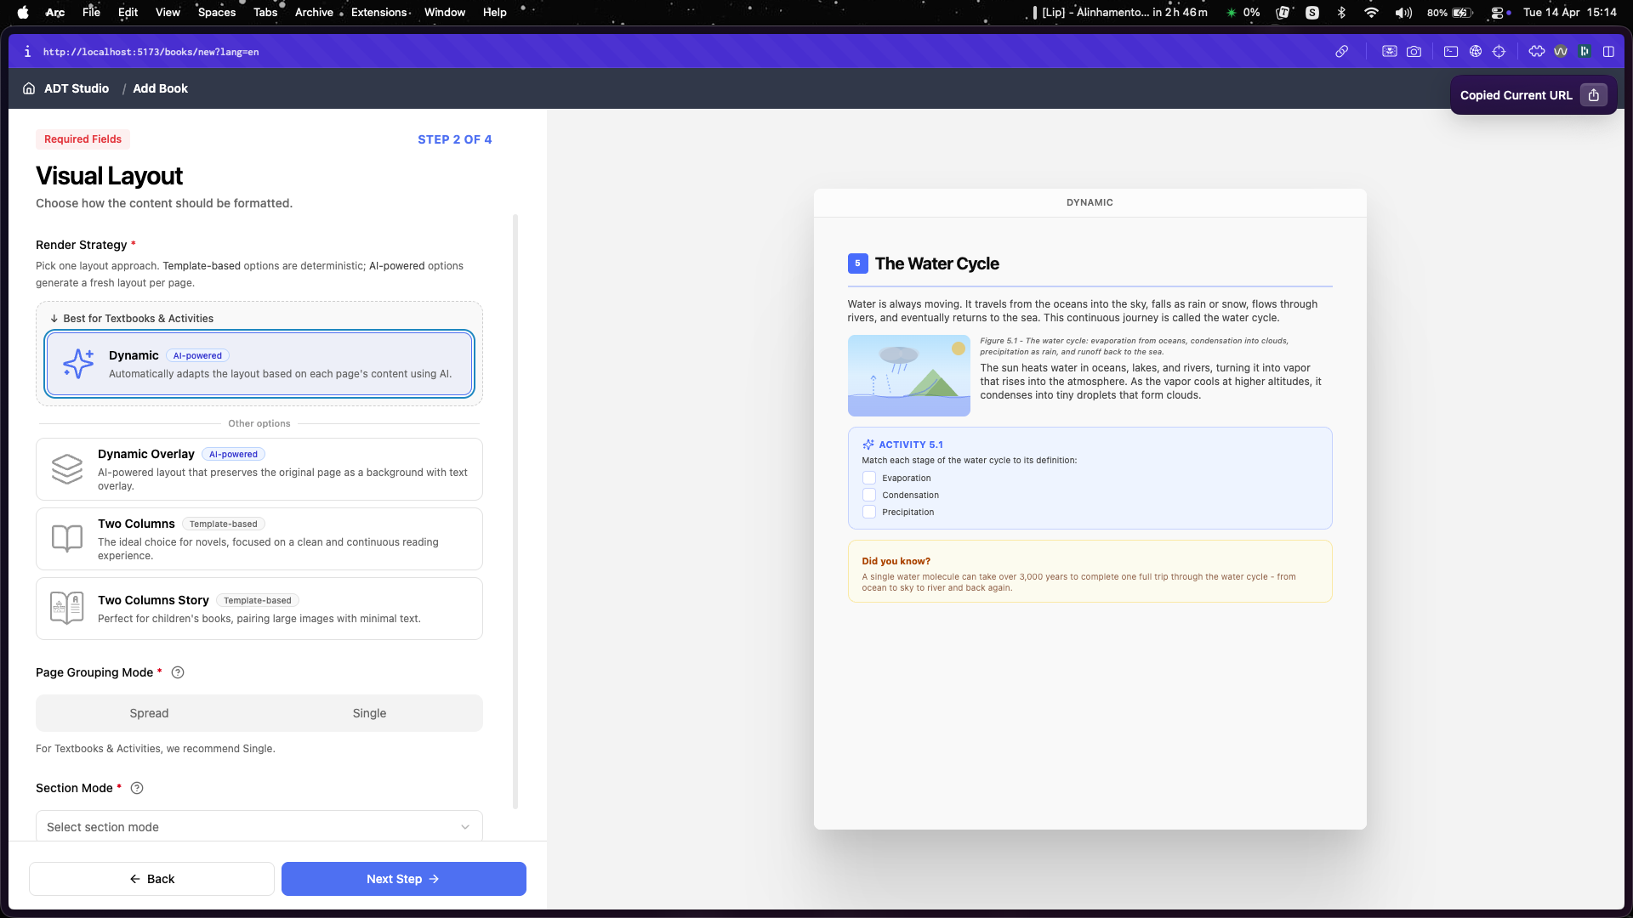Click the water cycle figure thumbnail
Viewport: 1633px width, 918px height.
[908, 375]
